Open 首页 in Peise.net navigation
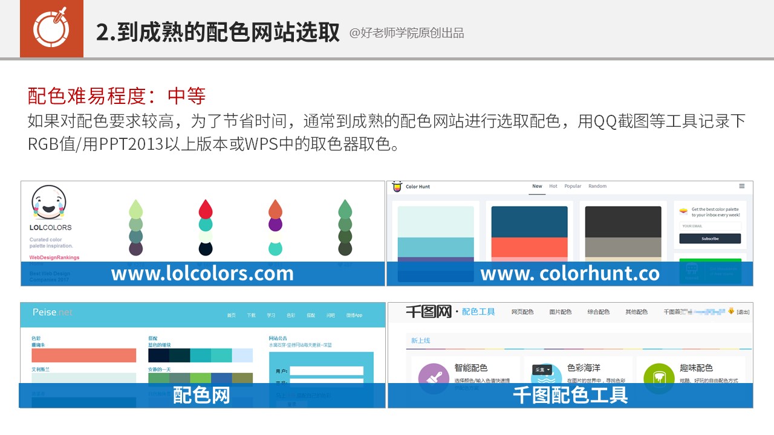The height and width of the screenshot is (435, 774). pos(231,315)
